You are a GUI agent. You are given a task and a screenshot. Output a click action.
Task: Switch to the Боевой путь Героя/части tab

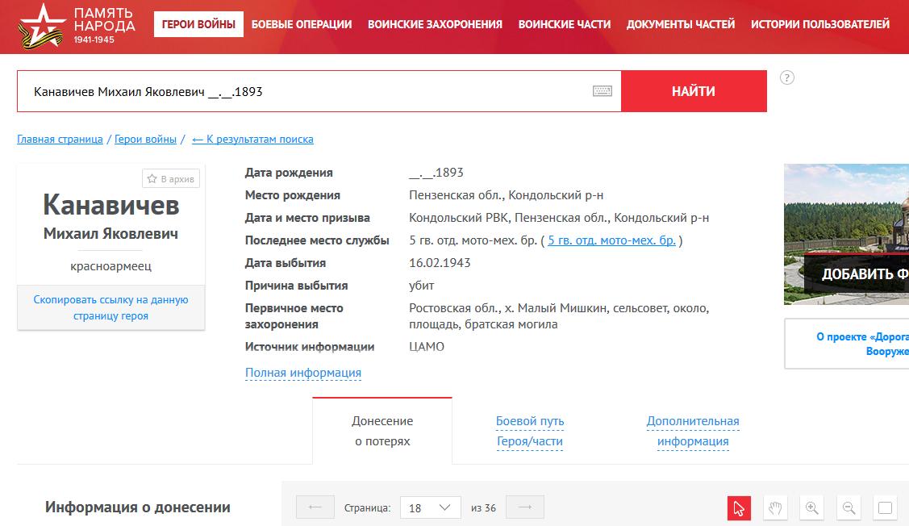(x=530, y=431)
